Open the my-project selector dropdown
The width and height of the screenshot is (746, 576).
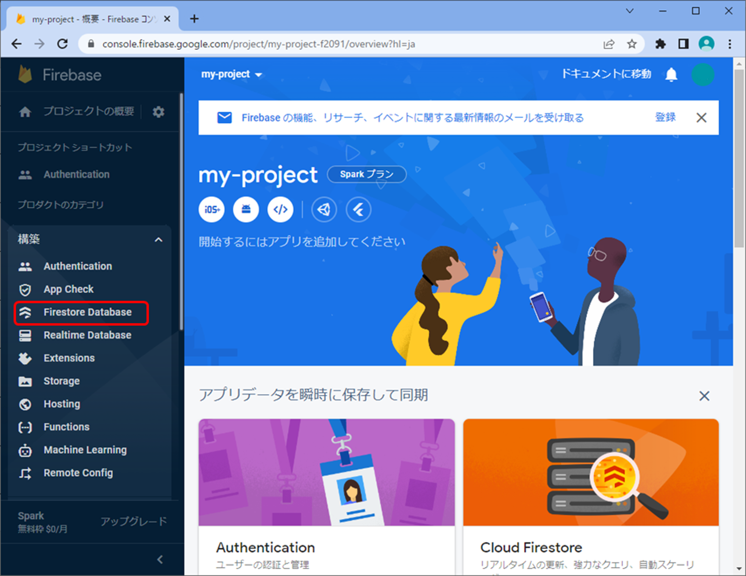tap(232, 74)
